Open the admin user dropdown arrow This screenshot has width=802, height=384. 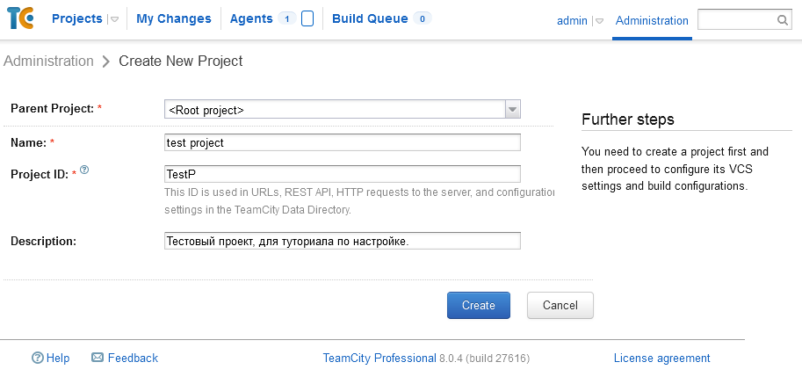tap(599, 21)
